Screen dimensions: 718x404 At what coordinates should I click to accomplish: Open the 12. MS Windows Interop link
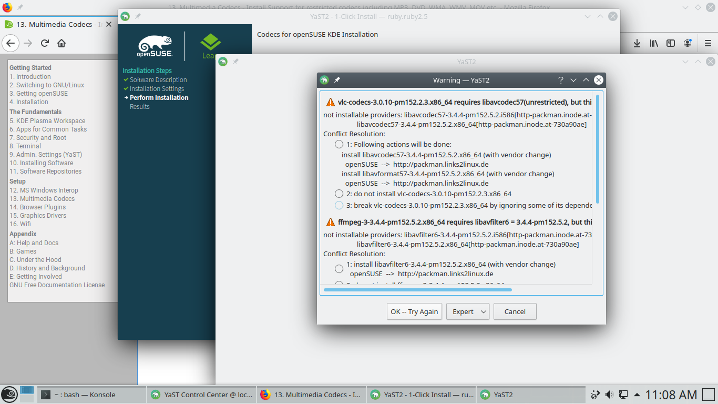[x=44, y=190]
